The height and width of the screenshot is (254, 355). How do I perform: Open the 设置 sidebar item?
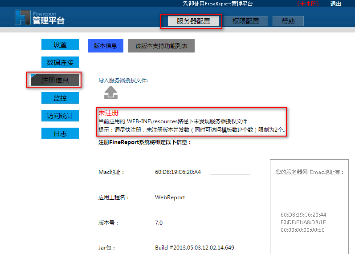[60, 44]
